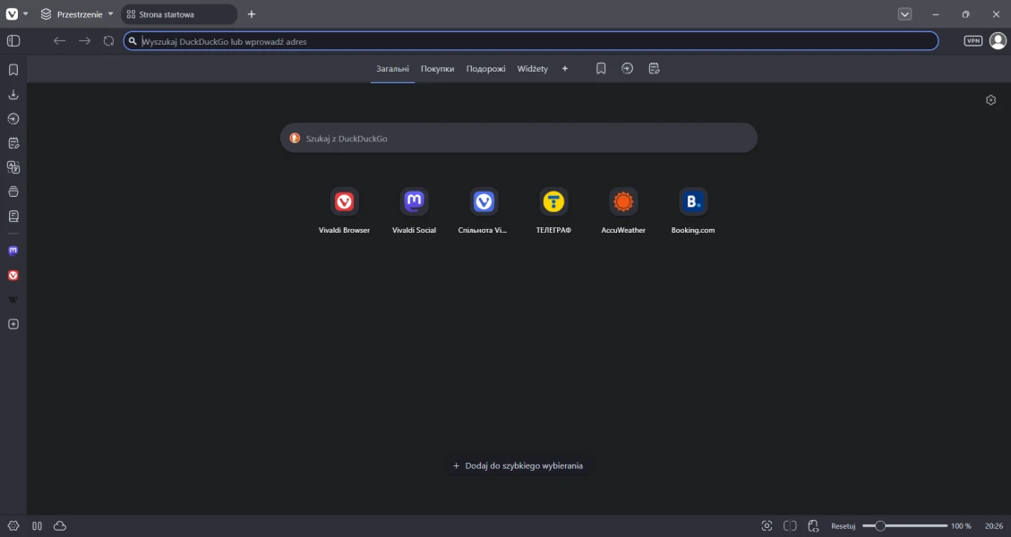The image size is (1011, 537).
Task: Click the sync cloud icon in status bar
Action: 60,525
